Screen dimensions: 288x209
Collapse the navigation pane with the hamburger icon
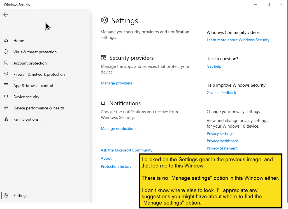point(6,27)
